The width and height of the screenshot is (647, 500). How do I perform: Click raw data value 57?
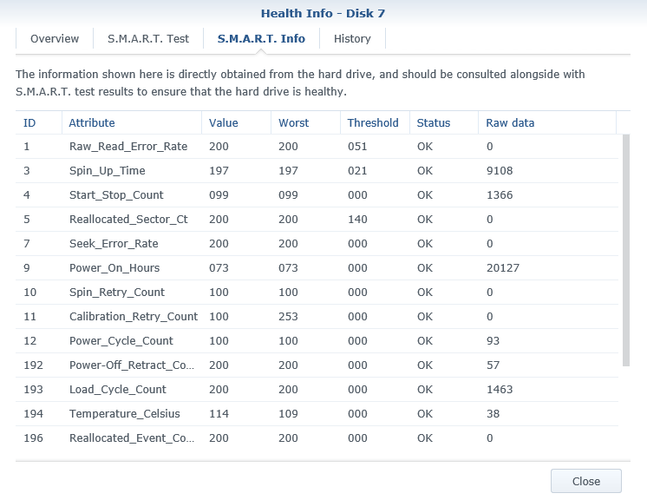coord(493,365)
